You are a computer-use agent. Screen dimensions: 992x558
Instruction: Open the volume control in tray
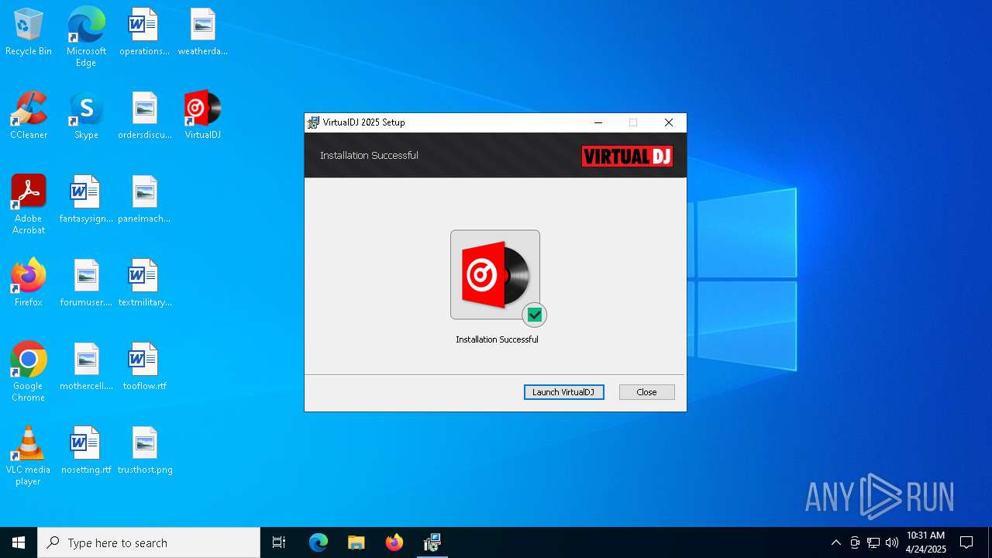pos(892,542)
